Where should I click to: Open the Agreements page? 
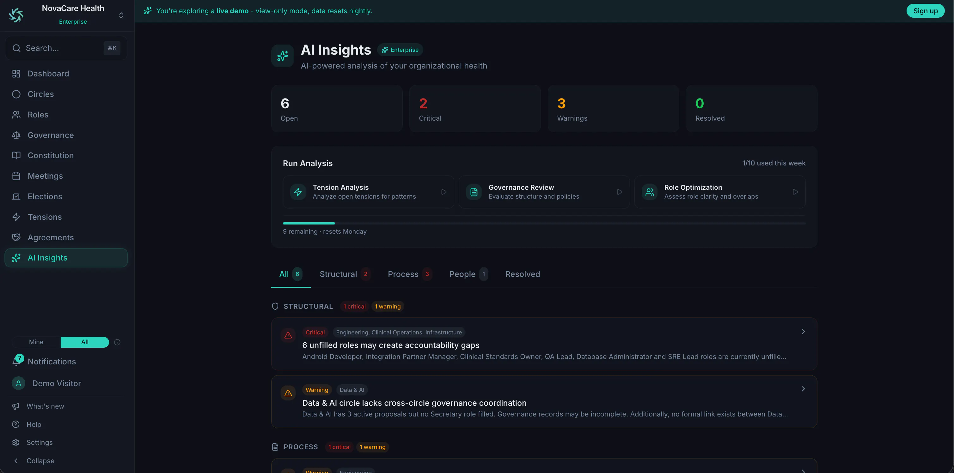click(x=66, y=237)
